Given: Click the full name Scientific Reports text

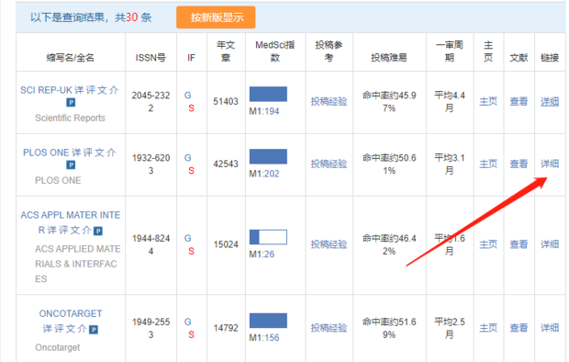Looking at the screenshot, I should pos(70,118).
